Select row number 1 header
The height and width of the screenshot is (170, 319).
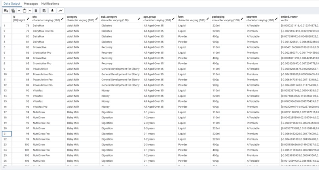tap(7, 26)
